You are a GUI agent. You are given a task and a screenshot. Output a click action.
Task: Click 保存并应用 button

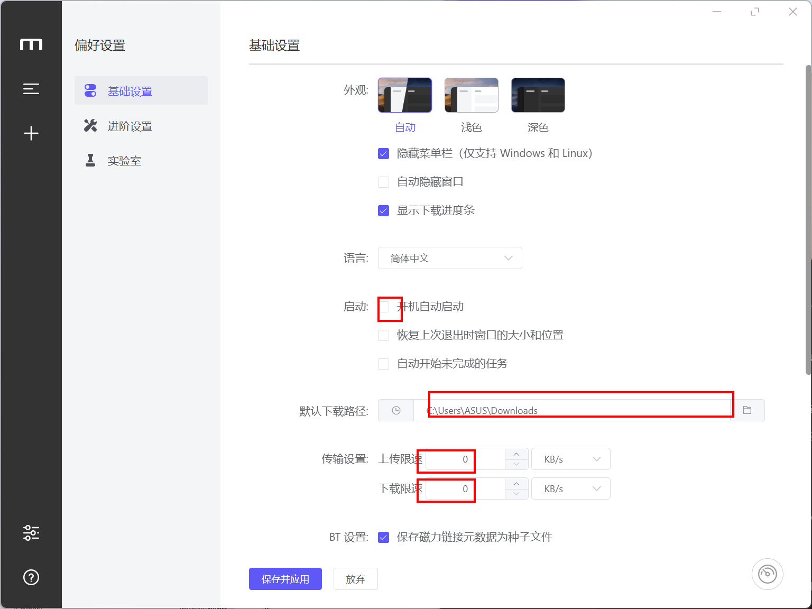[x=285, y=579]
